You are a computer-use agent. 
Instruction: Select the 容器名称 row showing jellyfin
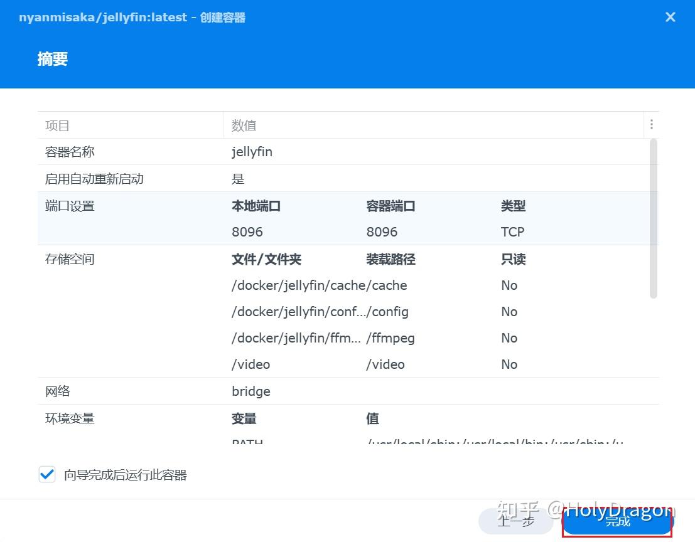click(252, 151)
